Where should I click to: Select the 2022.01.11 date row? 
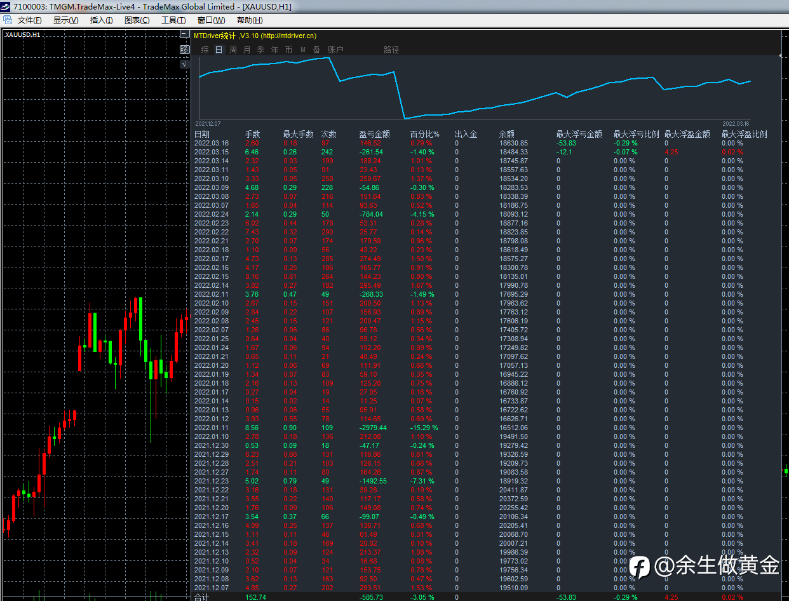[211, 428]
